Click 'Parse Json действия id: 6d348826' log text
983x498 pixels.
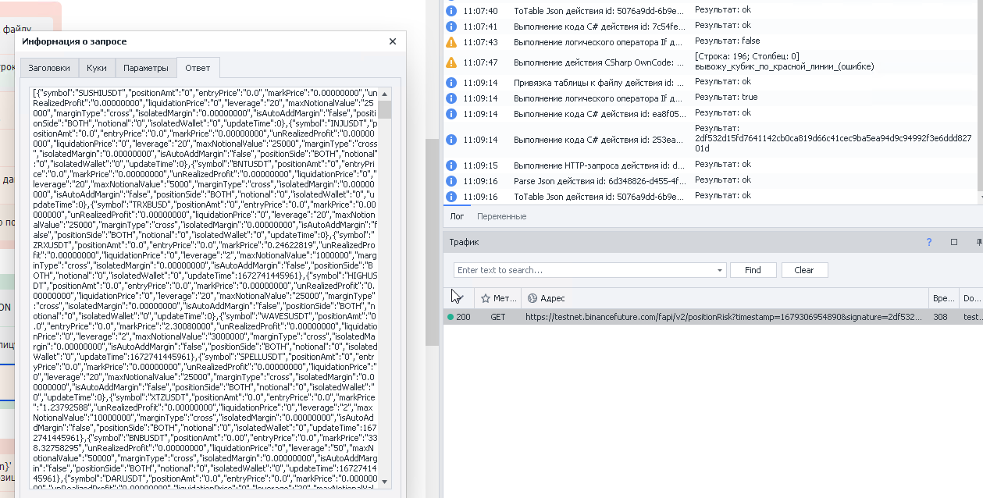click(598, 181)
